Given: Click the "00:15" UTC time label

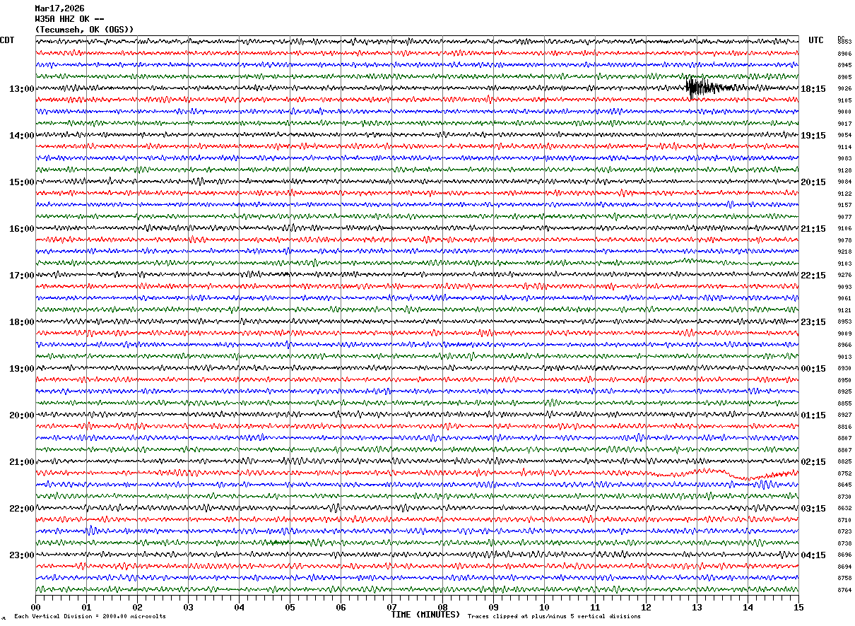Looking at the screenshot, I should click(x=813, y=369).
